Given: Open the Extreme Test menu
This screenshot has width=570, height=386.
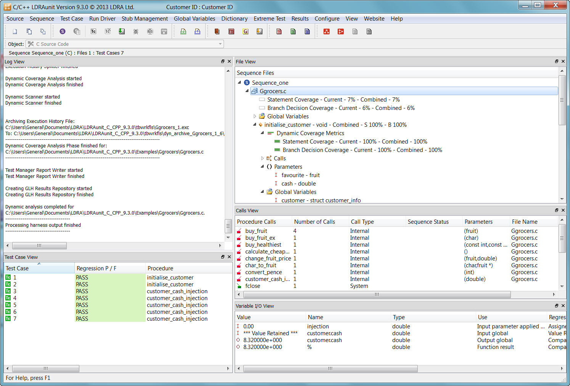Looking at the screenshot, I should [269, 19].
